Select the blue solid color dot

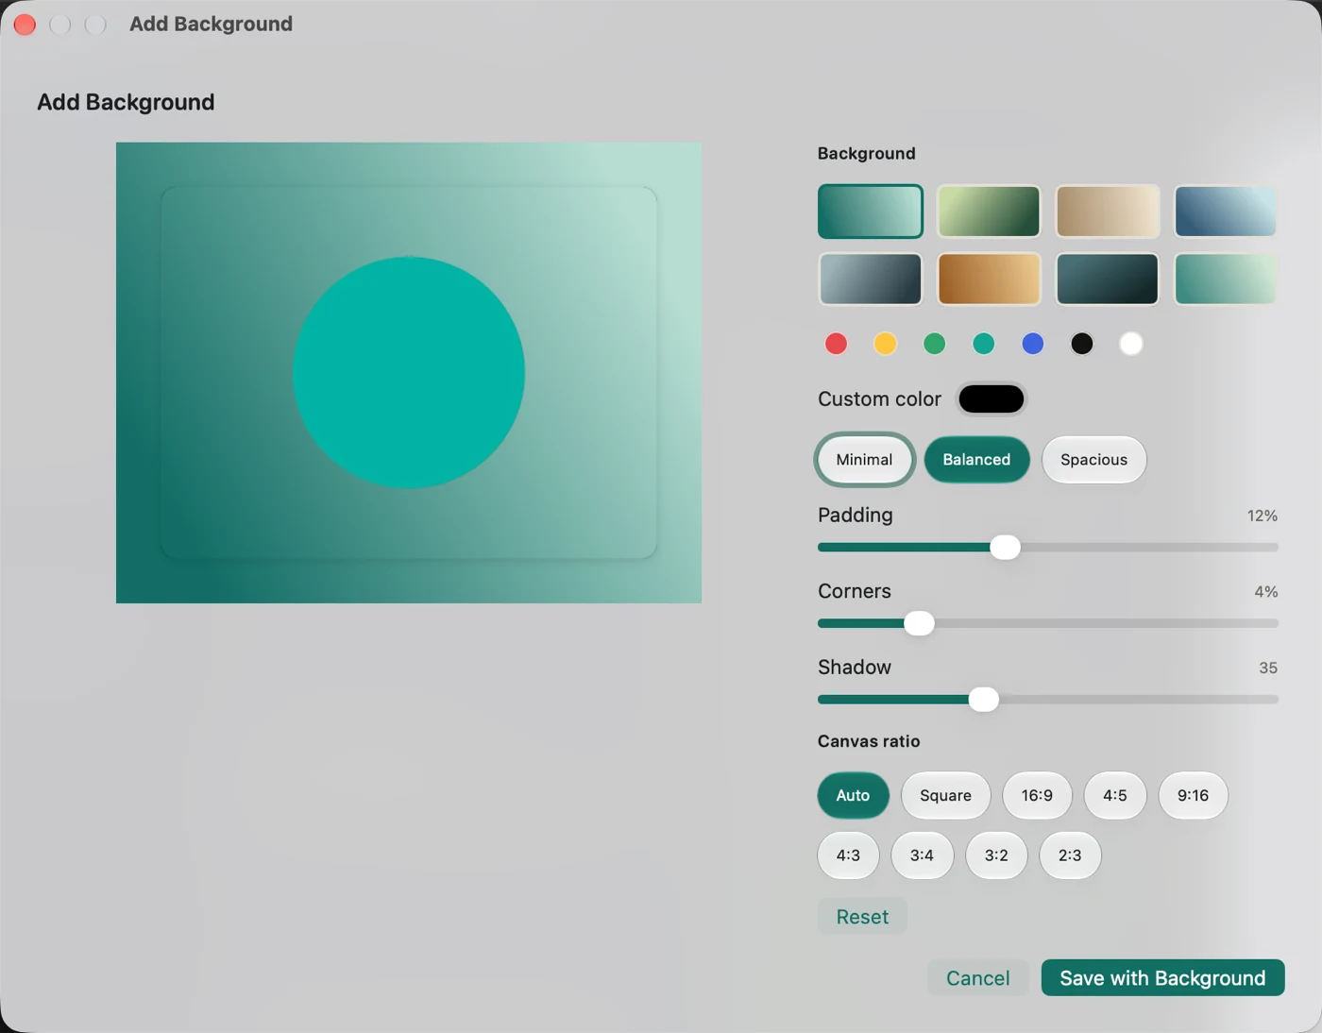click(1033, 344)
